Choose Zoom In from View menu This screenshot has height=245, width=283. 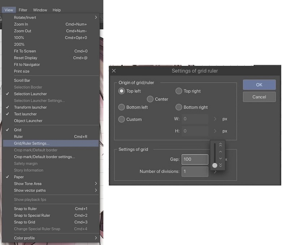click(x=51, y=24)
